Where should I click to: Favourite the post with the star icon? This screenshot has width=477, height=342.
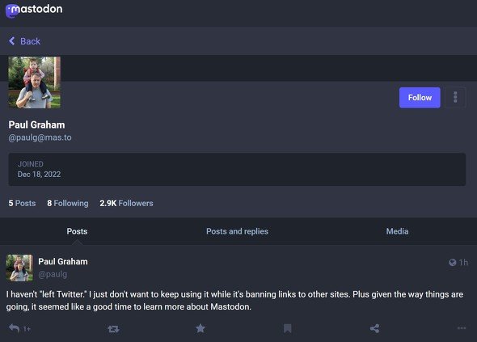point(201,328)
